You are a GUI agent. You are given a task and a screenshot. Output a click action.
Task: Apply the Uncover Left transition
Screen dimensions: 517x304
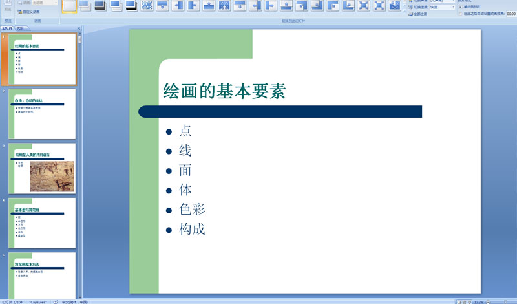point(255,6)
